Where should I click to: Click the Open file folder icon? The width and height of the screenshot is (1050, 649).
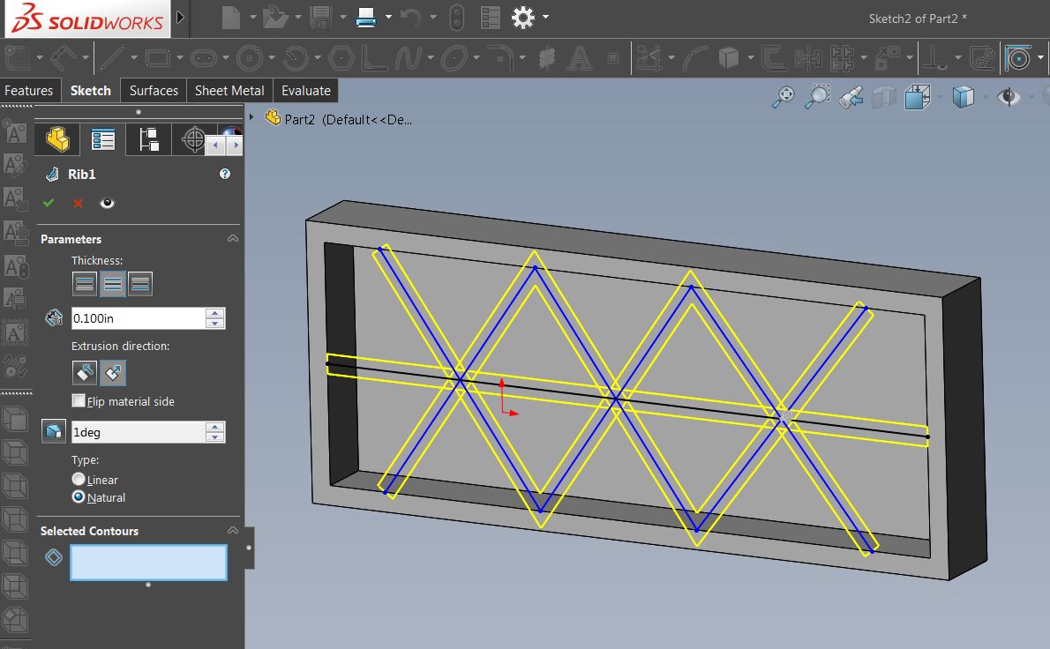275,18
